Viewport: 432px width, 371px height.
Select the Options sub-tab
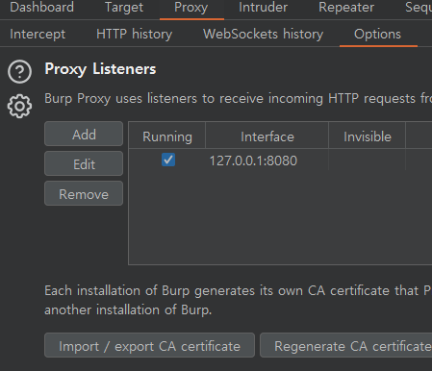point(377,34)
